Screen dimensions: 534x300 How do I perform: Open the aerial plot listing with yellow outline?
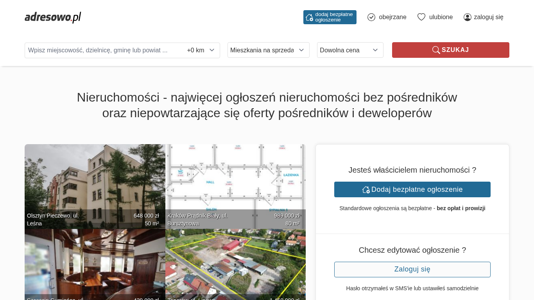point(235,262)
